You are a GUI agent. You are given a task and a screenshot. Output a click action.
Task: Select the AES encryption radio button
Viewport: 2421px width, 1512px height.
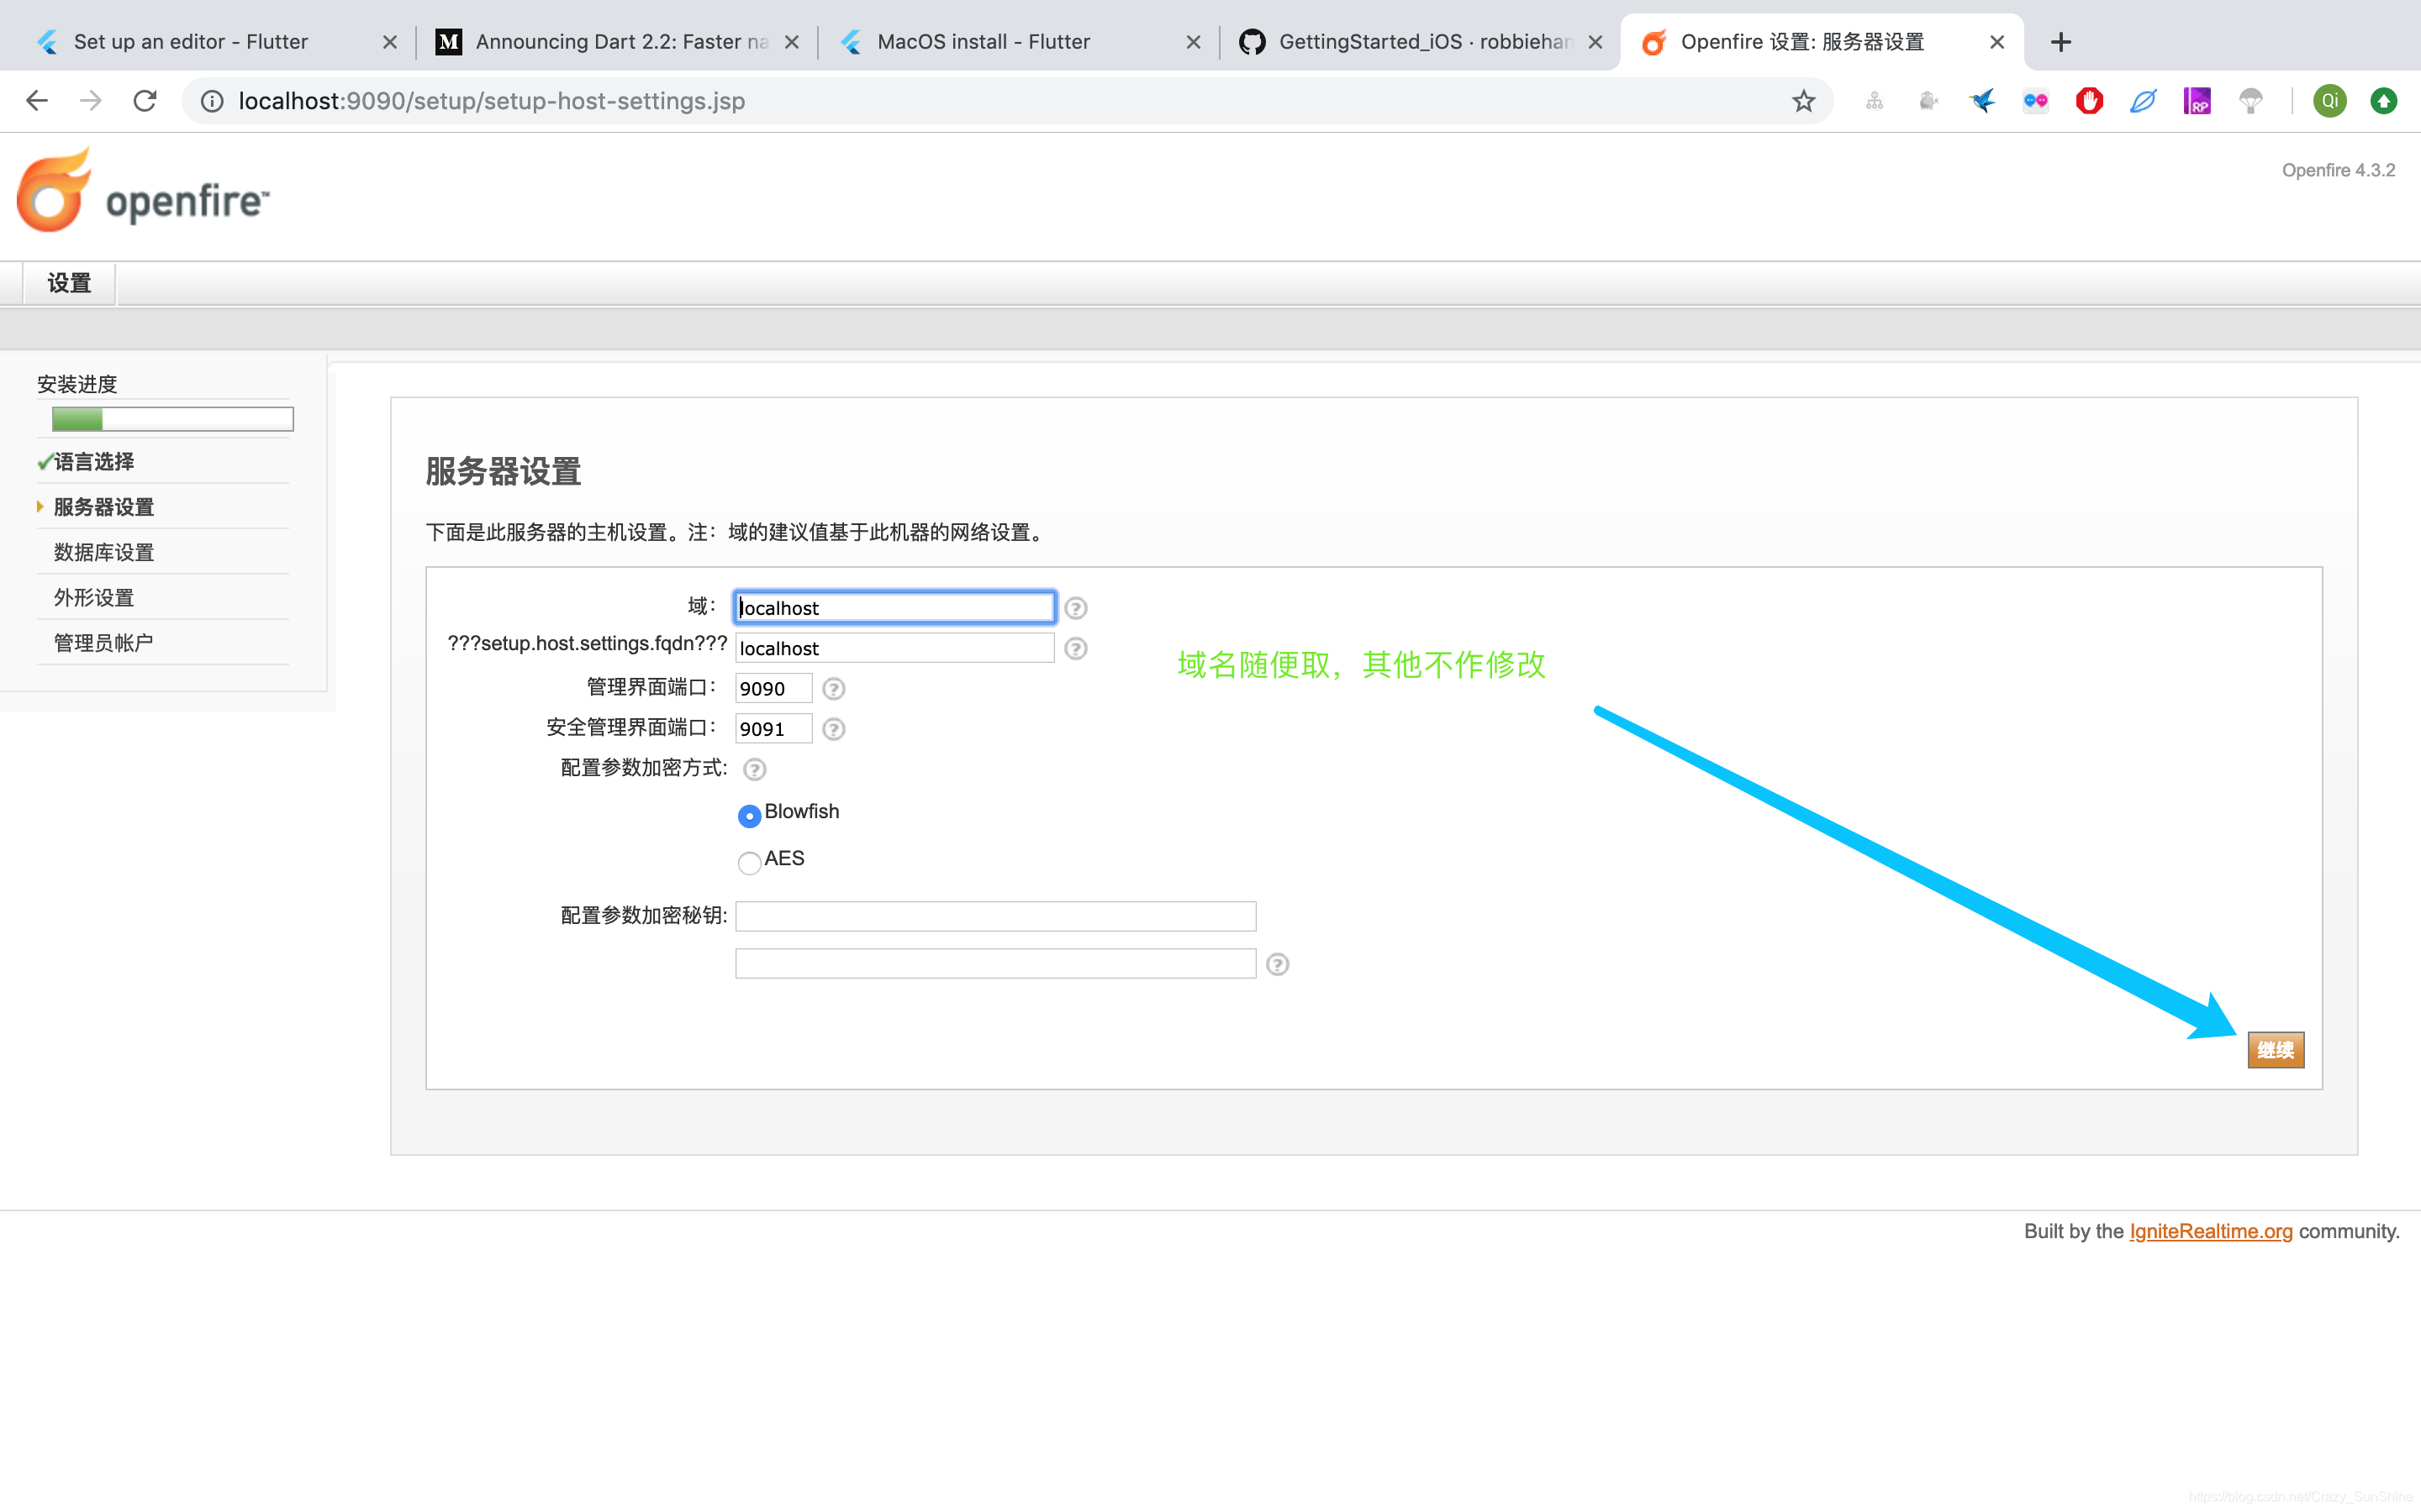[x=749, y=863]
